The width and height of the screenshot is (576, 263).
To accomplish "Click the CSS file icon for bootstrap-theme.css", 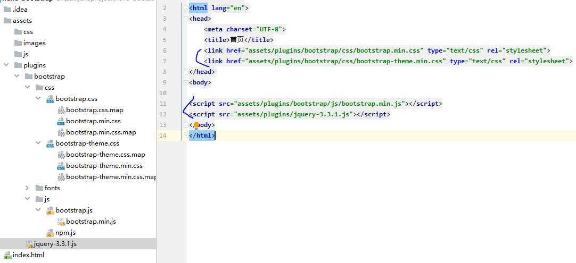I will coord(50,144).
